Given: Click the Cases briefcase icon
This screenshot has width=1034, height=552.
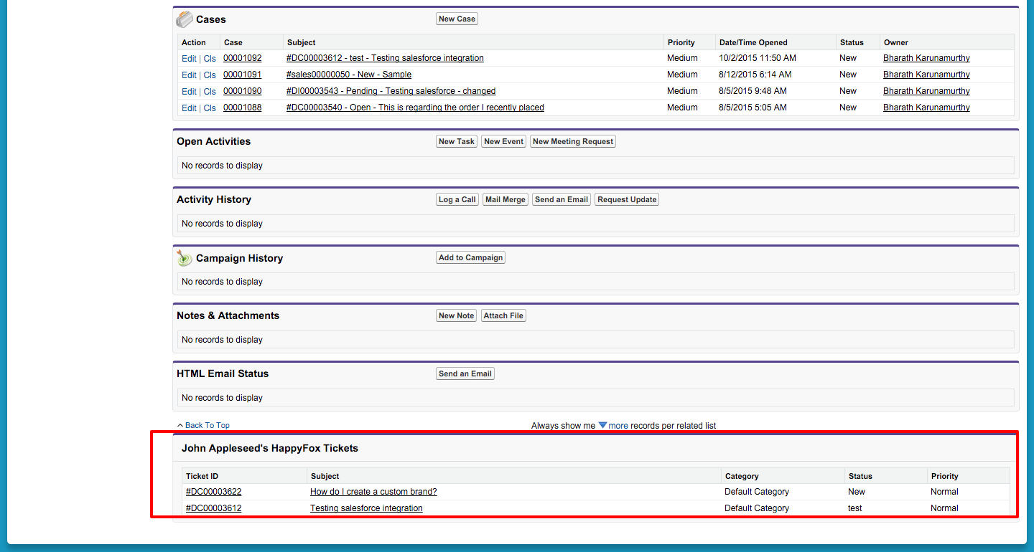Looking at the screenshot, I should [185, 19].
